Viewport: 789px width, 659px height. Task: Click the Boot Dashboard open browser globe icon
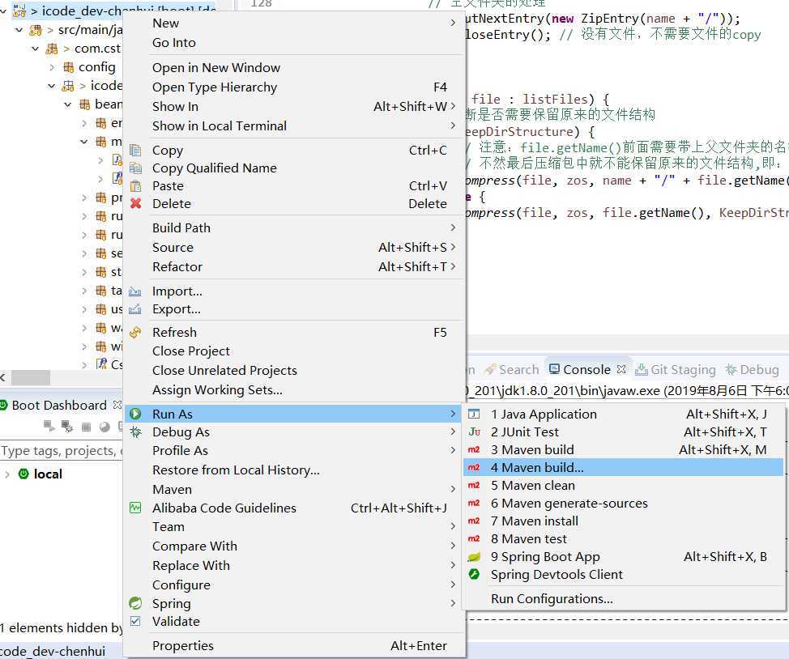tap(104, 427)
